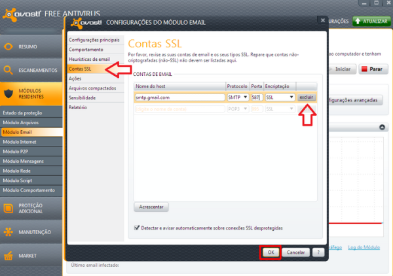The height and width of the screenshot is (276, 393).
Task: Open Módulo Arquivos in left sidebar
Action: coord(31,122)
